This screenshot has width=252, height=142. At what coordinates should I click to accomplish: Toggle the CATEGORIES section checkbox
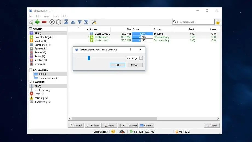click(x=30, y=70)
